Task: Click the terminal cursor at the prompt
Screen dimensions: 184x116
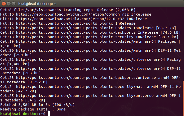Action: click(x=49, y=114)
